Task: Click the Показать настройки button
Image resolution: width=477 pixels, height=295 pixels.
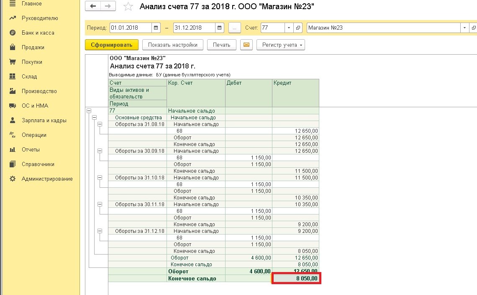Action: [x=173, y=45]
